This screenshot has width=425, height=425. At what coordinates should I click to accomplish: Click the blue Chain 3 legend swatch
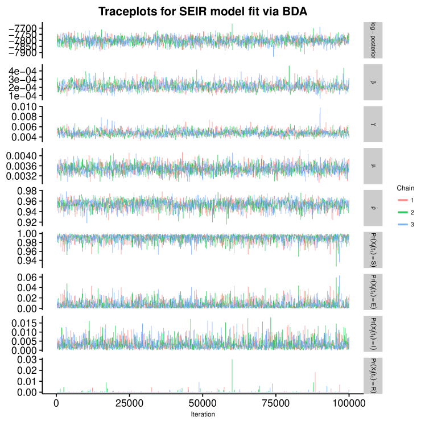403,224
